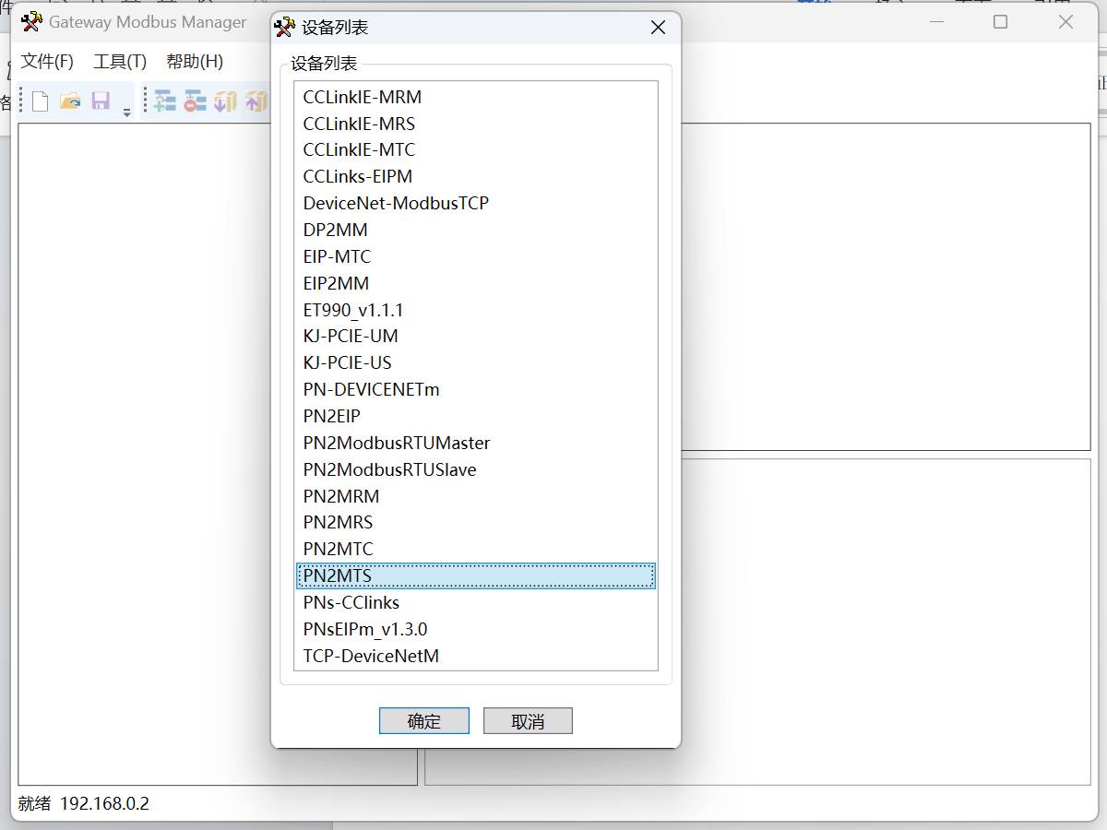Click the upload configuration toolbar icon
Viewport: 1107px width, 830px height.
[x=256, y=101]
